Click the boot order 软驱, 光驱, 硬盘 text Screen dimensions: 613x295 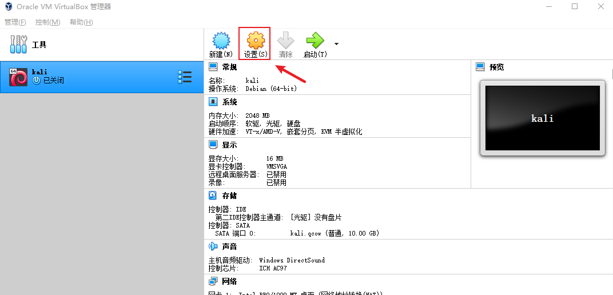pyautogui.click(x=273, y=124)
